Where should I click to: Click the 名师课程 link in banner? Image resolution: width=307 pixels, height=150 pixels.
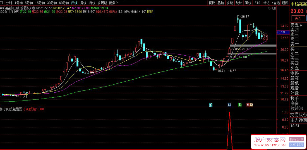click(x=297, y=145)
